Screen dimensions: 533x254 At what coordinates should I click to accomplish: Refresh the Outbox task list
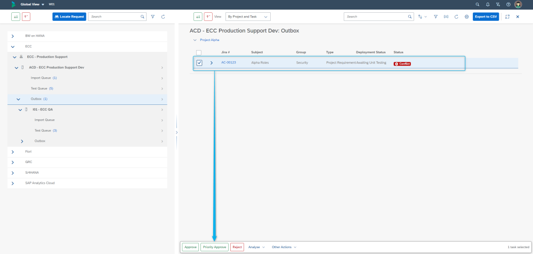coord(456,17)
